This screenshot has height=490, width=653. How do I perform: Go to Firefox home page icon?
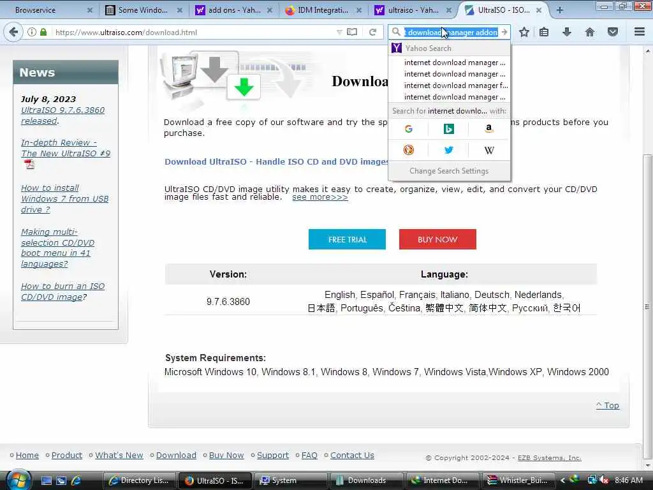[x=590, y=32]
